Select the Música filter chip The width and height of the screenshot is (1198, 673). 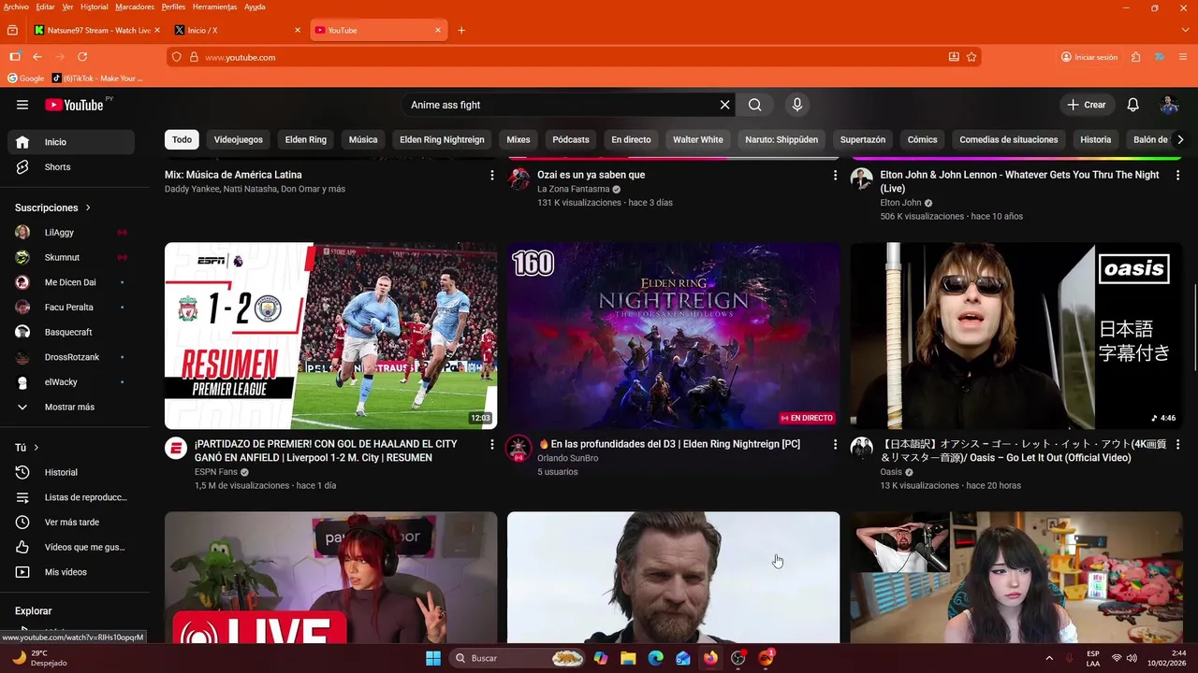point(363,139)
